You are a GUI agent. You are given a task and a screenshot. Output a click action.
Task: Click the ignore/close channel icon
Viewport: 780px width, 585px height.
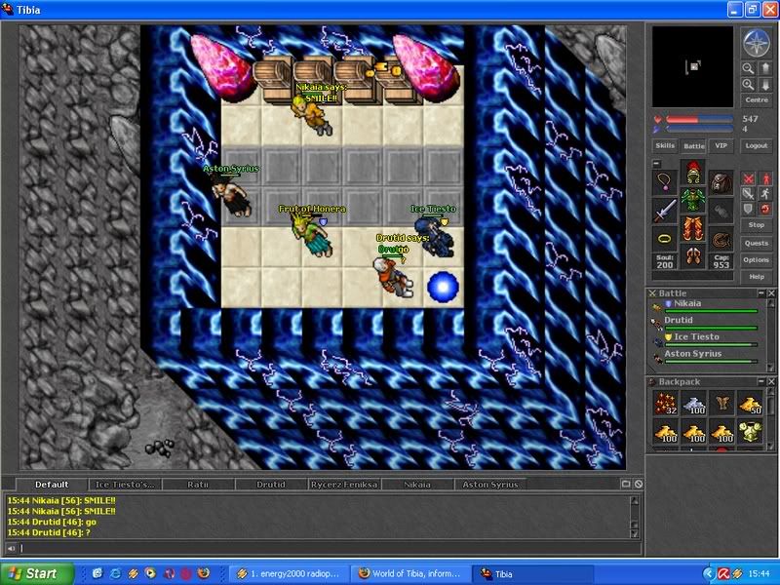point(639,484)
